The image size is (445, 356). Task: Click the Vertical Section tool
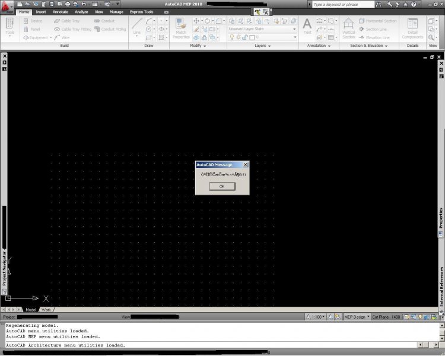tap(348, 28)
